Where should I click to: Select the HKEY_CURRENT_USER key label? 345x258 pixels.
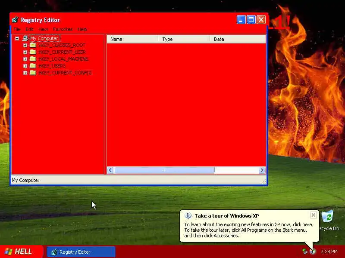62,52
